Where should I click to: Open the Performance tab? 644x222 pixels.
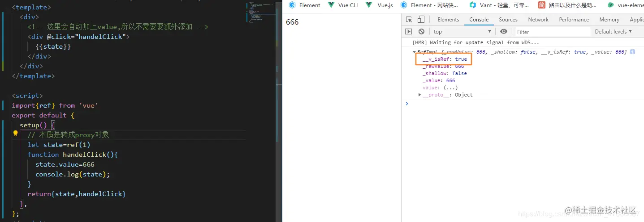[x=574, y=20]
